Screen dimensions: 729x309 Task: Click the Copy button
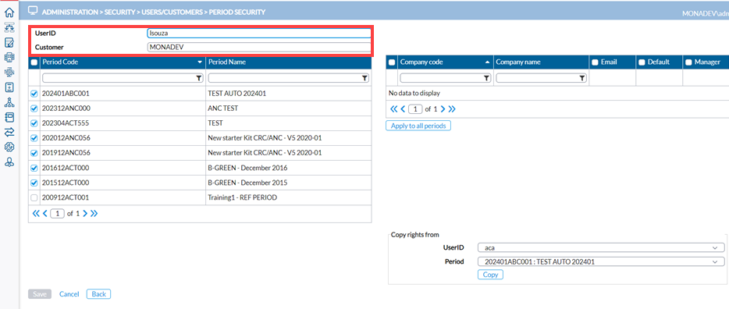490,275
